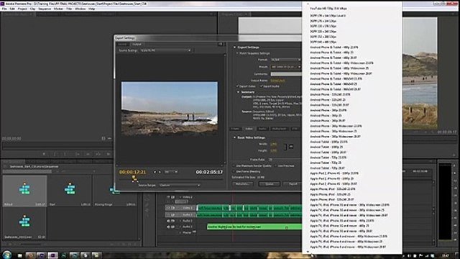Select the Seahouses_intro clip thumbnail

(24, 224)
